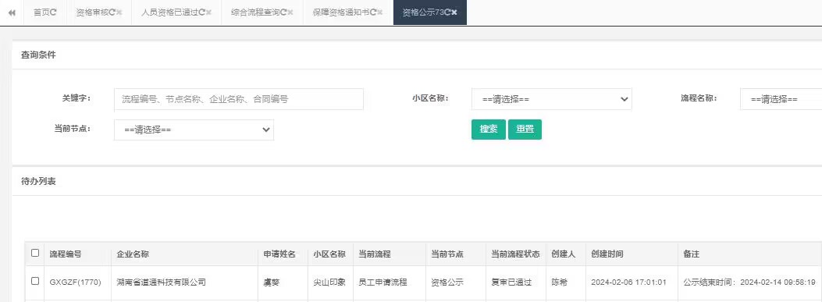Refresh the 首页 tab with its reload icon
822x302 pixels.
click(x=53, y=12)
